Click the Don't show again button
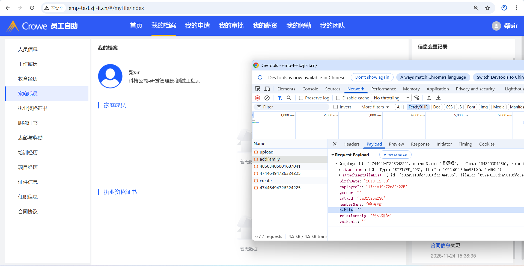This screenshot has height=266, width=524. (x=372, y=77)
